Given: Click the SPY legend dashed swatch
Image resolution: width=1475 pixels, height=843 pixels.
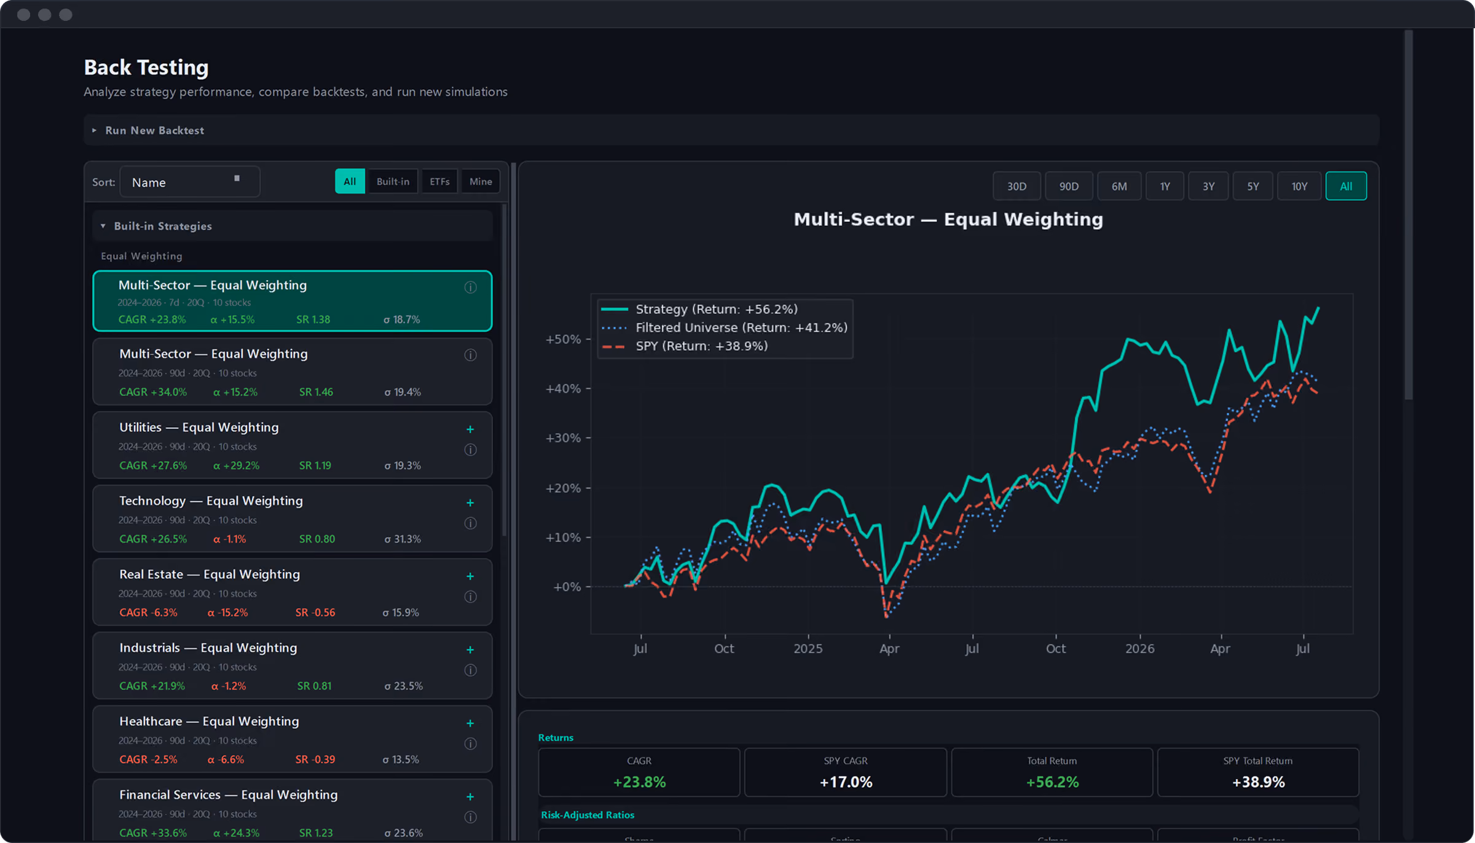Looking at the screenshot, I should [x=614, y=347].
